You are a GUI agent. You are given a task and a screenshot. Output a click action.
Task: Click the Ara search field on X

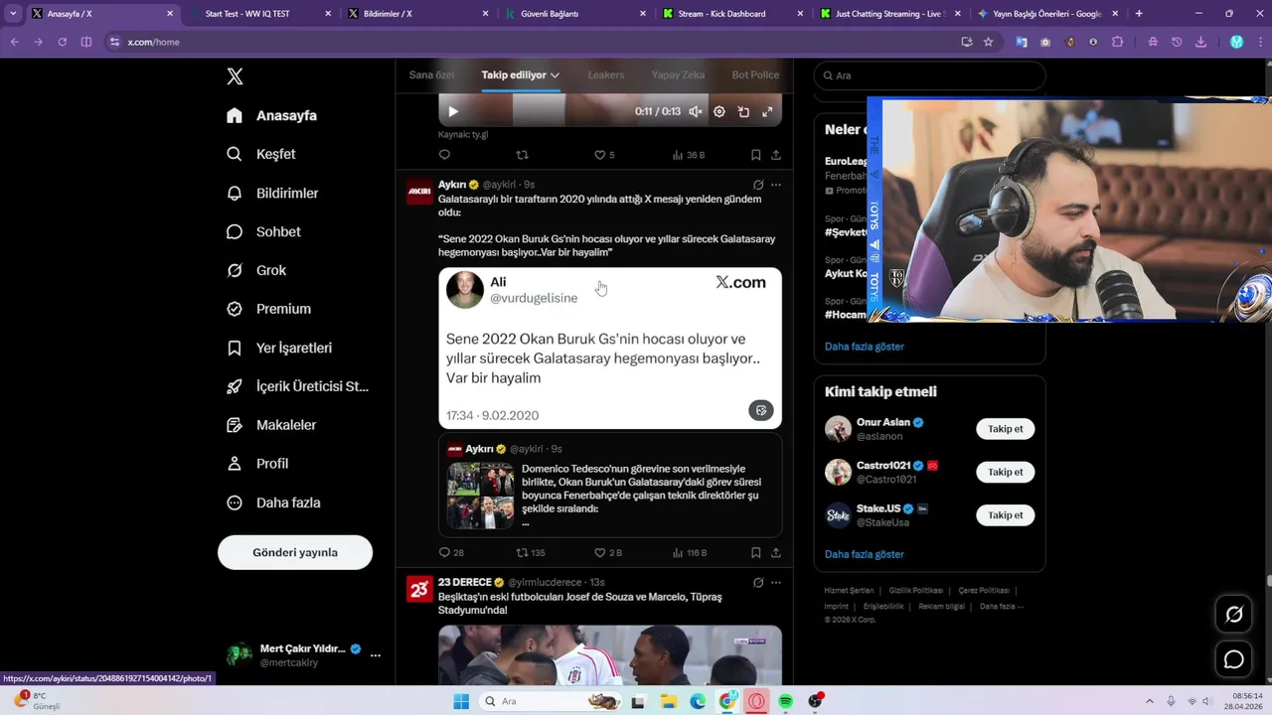pyautogui.click(x=930, y=75)
